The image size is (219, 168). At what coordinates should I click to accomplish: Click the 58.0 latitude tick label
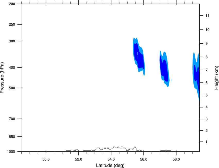(176, 159)
